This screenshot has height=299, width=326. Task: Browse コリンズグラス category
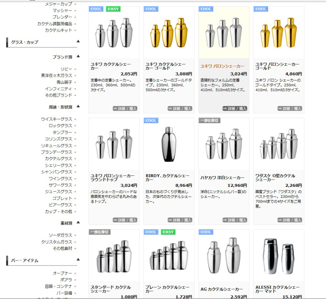59,139
